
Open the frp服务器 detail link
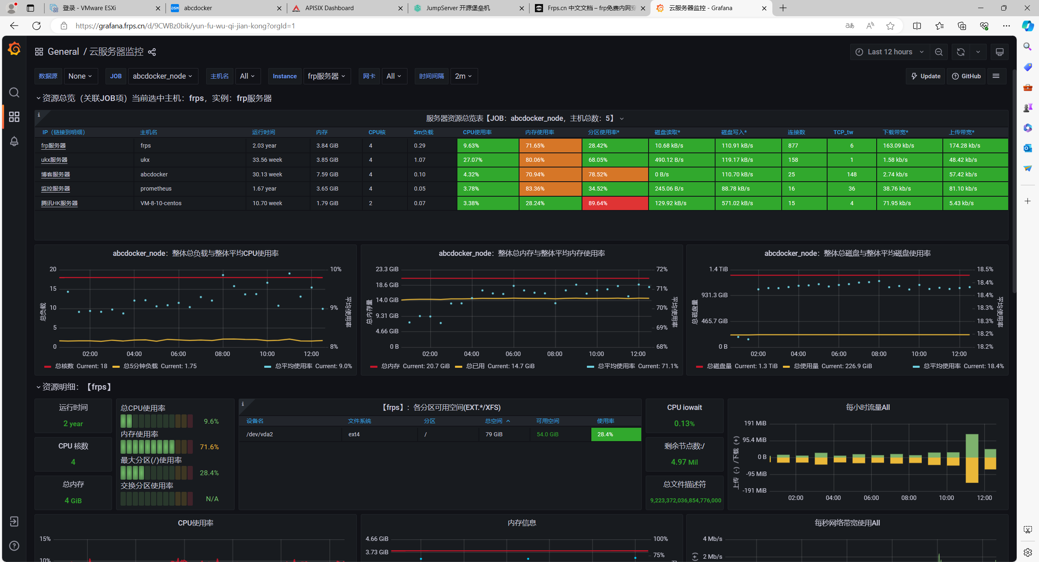pyautogui.click(x=53, y=146)
